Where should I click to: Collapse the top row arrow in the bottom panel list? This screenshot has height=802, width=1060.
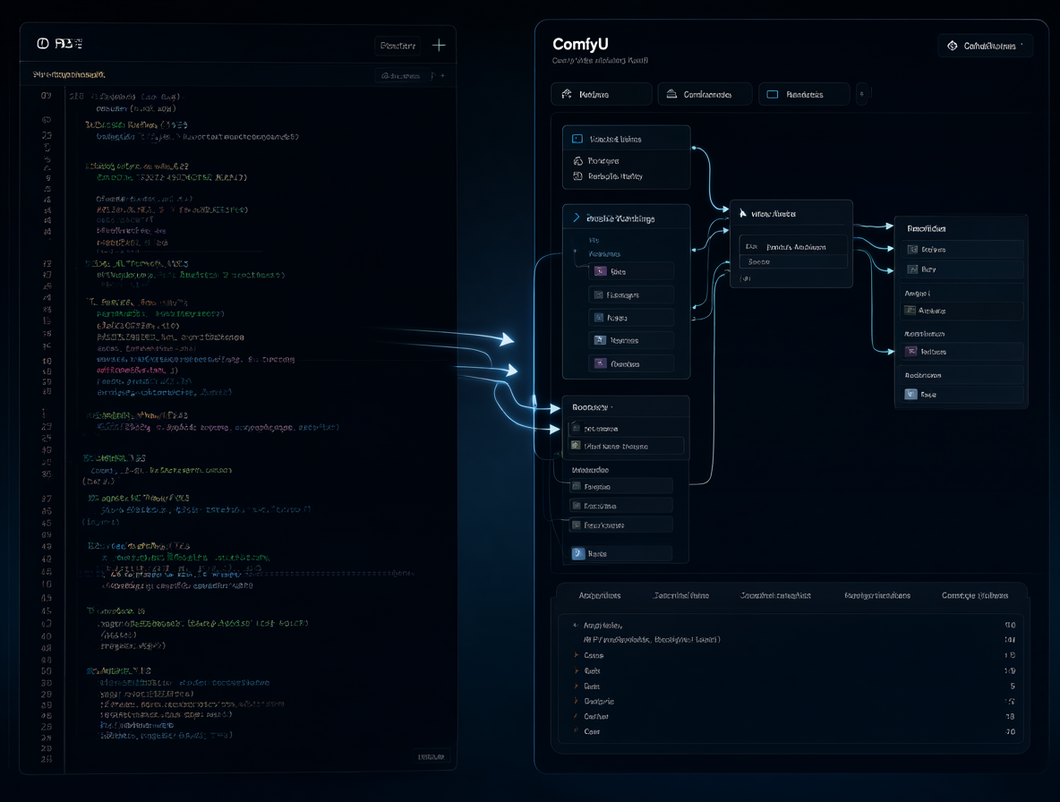(576, 626)
